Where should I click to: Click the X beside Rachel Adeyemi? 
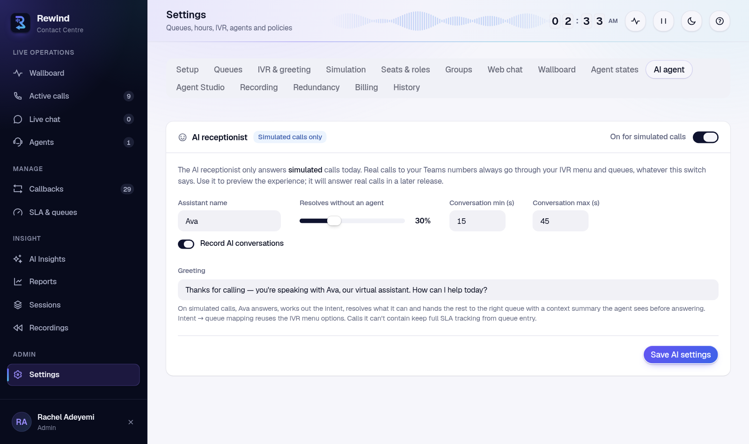point(131,422)
